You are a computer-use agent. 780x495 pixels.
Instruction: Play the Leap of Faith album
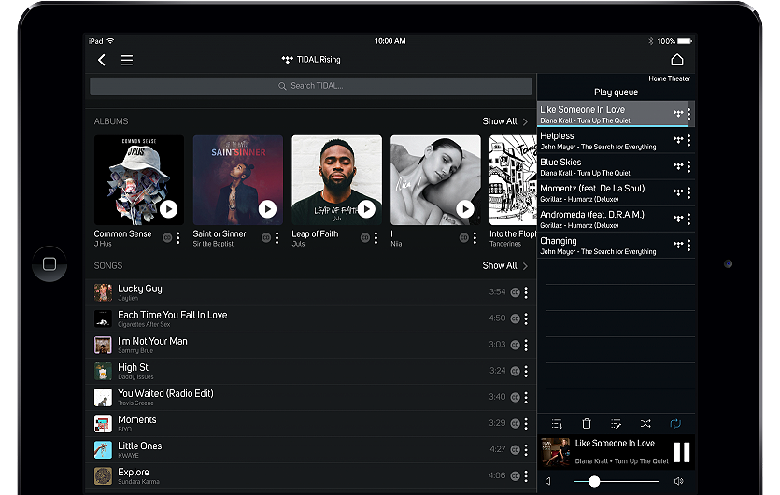[366, 209]
